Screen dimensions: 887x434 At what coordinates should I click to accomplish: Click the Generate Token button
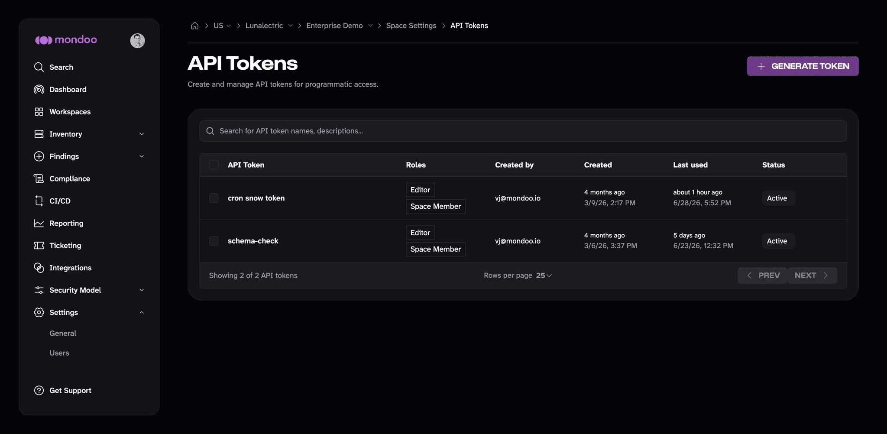click(803, 66)
